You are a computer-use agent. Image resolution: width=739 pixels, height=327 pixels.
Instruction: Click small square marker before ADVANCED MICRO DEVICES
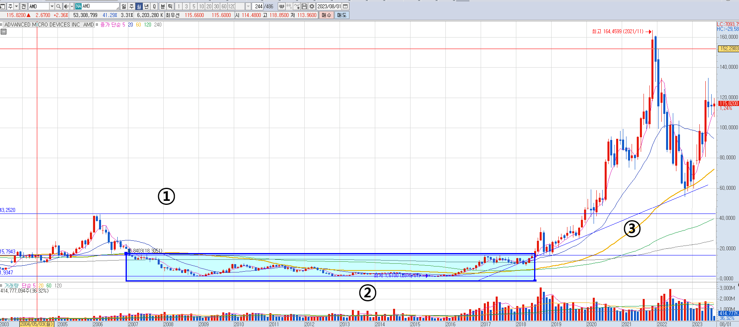pyautogui.click(x=2, y=25)
